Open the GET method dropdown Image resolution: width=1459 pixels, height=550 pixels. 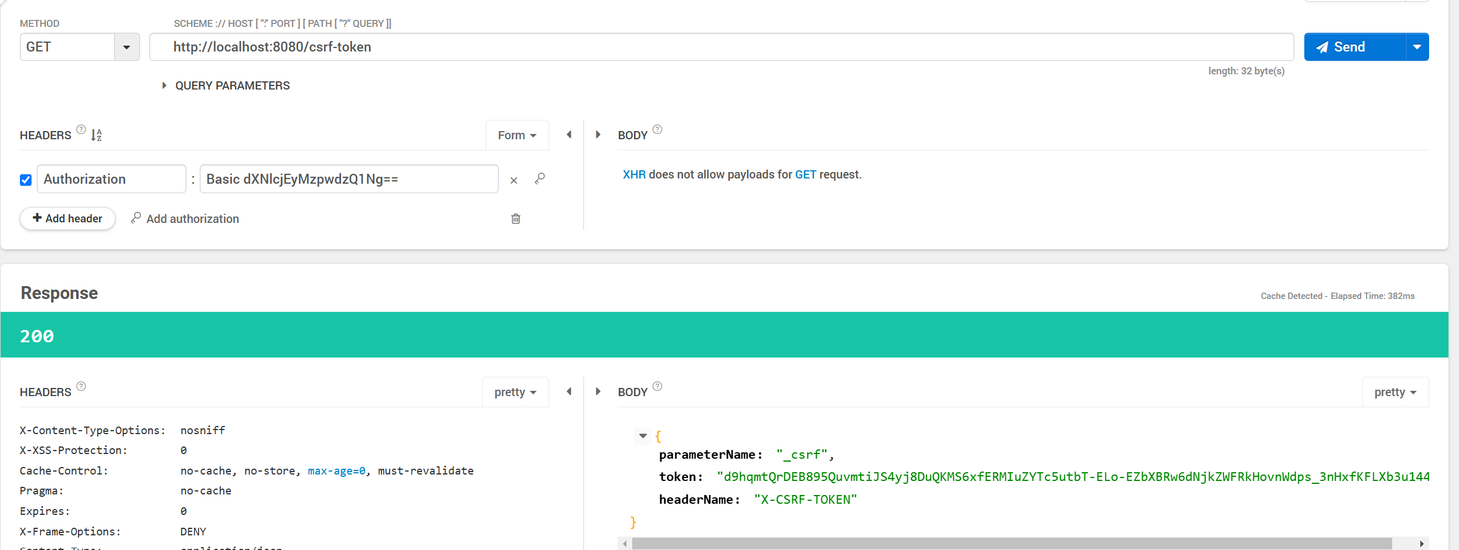[127, 47]
